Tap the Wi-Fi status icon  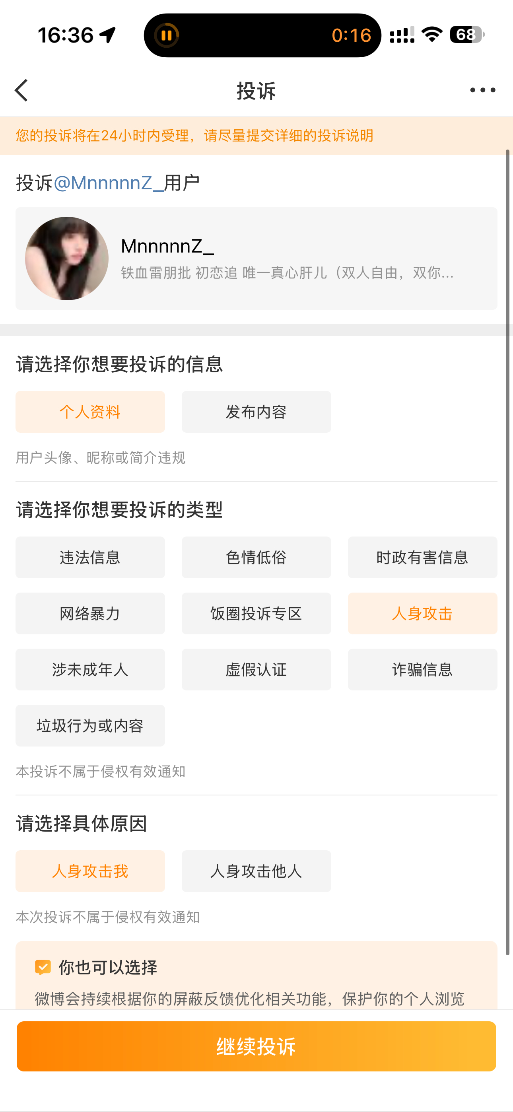point(432,35)
